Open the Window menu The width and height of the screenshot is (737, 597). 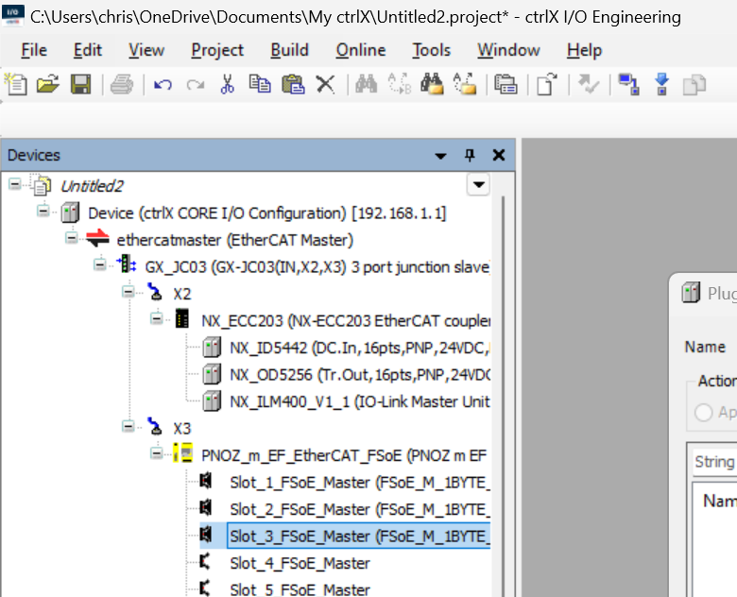tap(508, 50)
